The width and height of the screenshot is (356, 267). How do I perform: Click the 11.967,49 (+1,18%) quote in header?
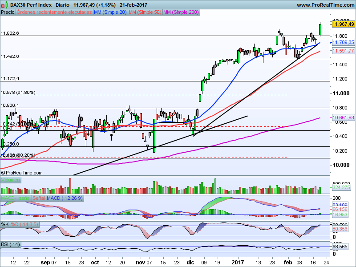(x=94, y=5)
